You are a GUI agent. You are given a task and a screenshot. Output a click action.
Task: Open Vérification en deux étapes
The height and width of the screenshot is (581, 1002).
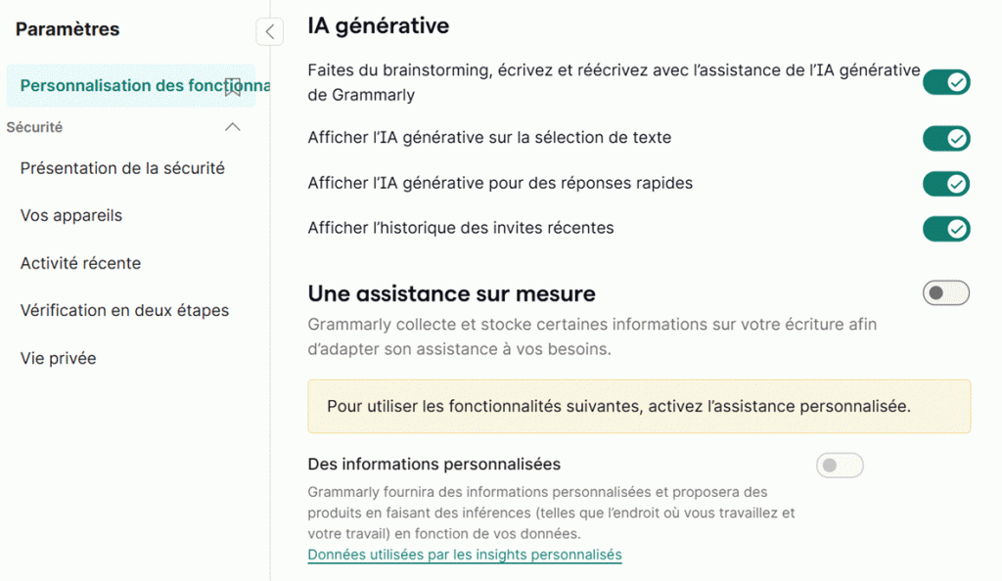click(124, 310)
